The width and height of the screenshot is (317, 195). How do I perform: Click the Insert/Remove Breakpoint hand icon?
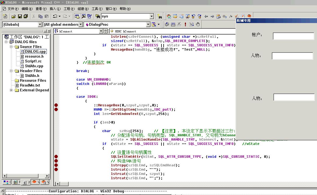click(198, 24)
